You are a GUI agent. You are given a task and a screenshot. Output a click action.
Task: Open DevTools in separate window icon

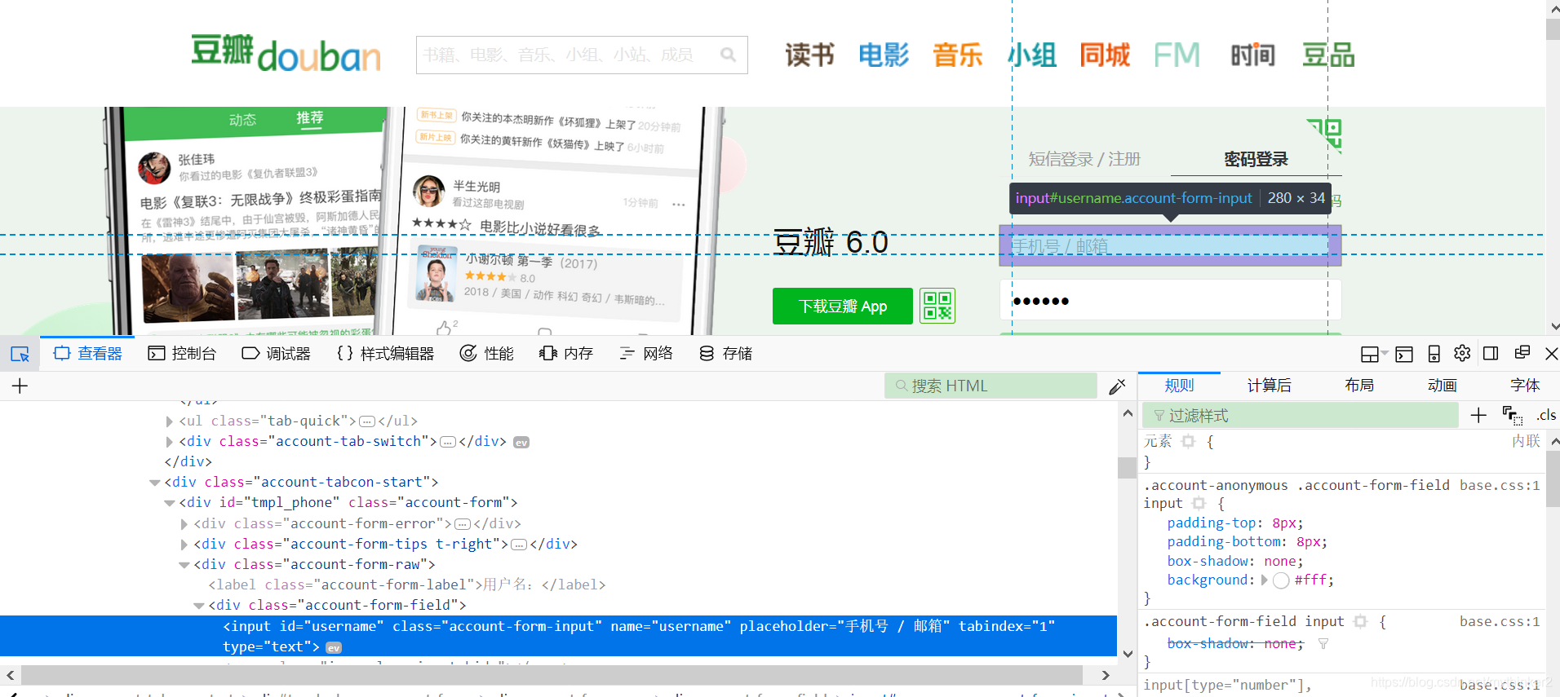click(1522, 353)
